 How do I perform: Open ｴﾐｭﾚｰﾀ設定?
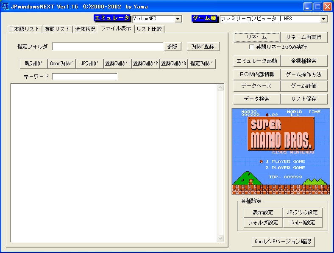pos(303,223)
